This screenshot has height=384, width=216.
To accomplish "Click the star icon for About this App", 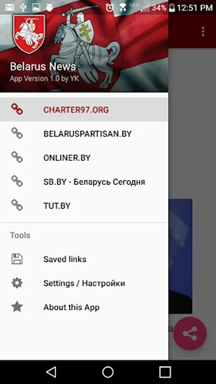I will [x=17, y=307].
